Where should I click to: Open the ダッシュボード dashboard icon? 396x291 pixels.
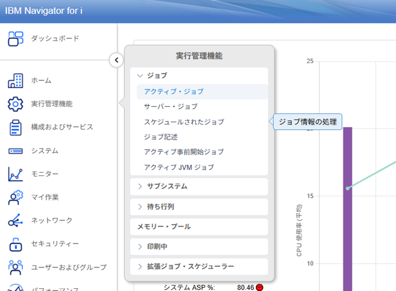16,39
